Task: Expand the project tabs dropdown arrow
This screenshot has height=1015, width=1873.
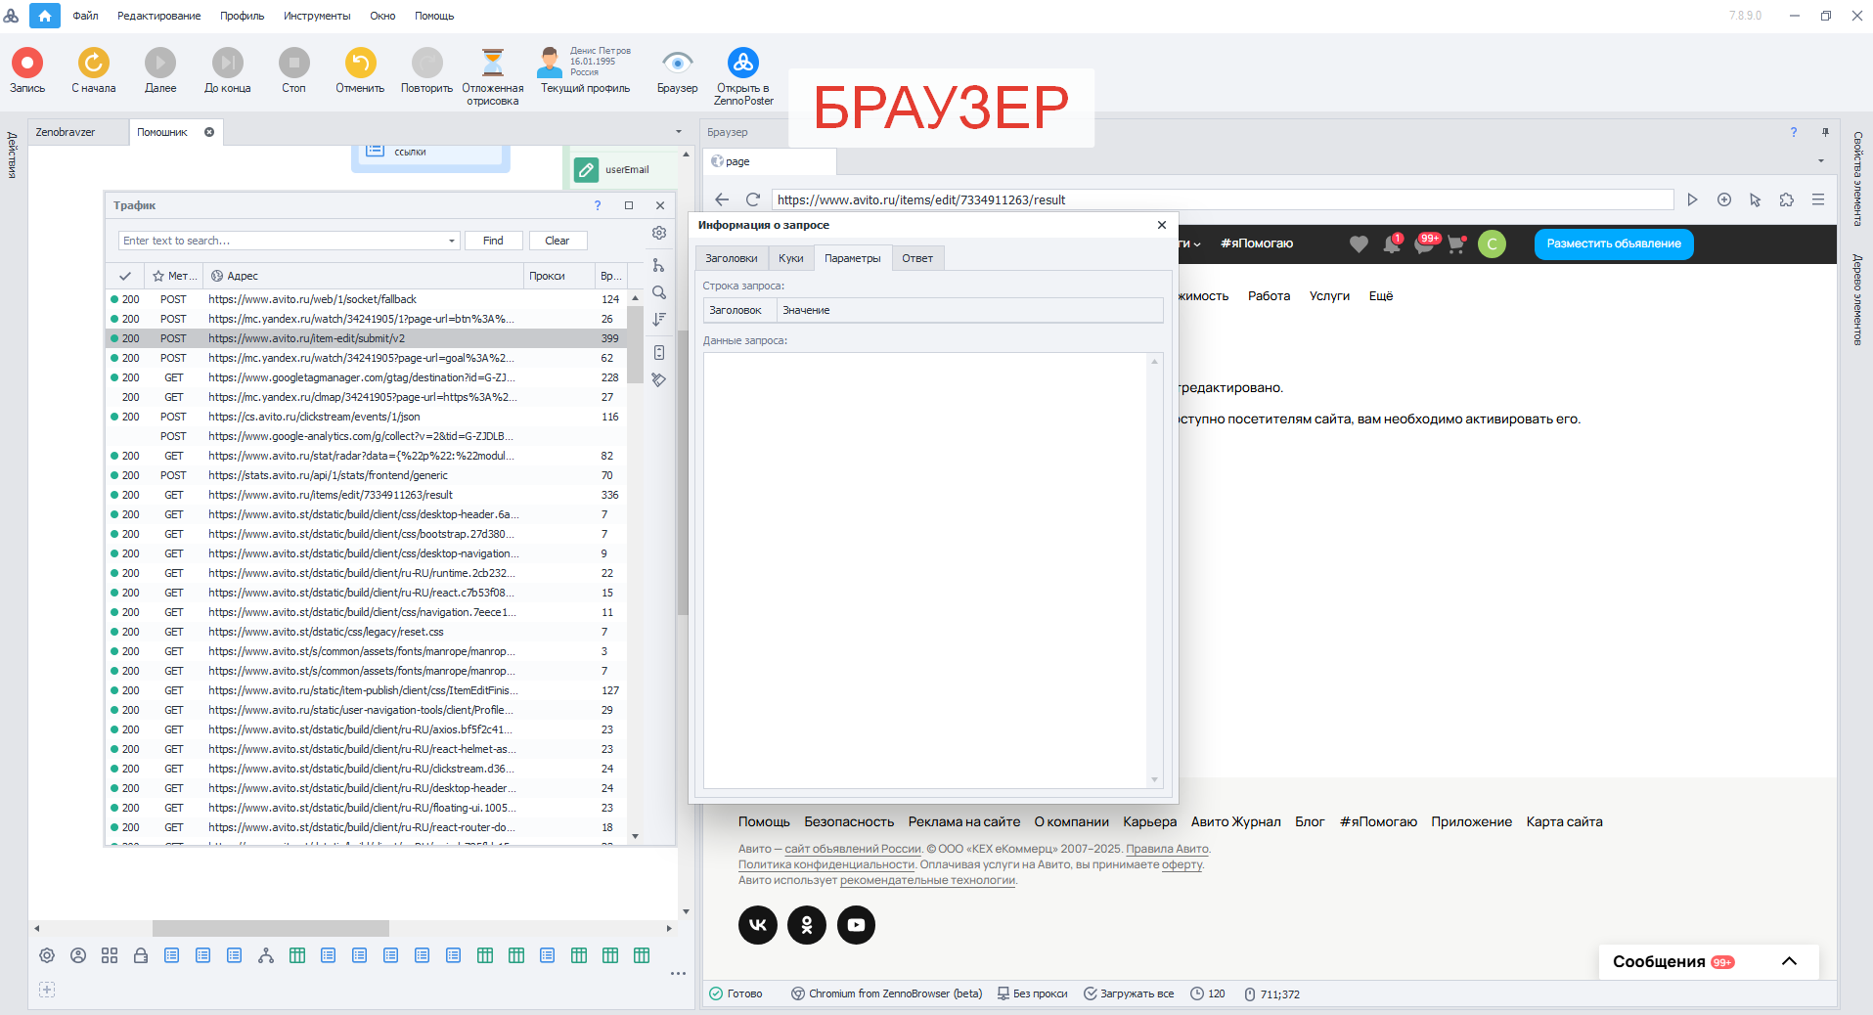Action: 679,132
